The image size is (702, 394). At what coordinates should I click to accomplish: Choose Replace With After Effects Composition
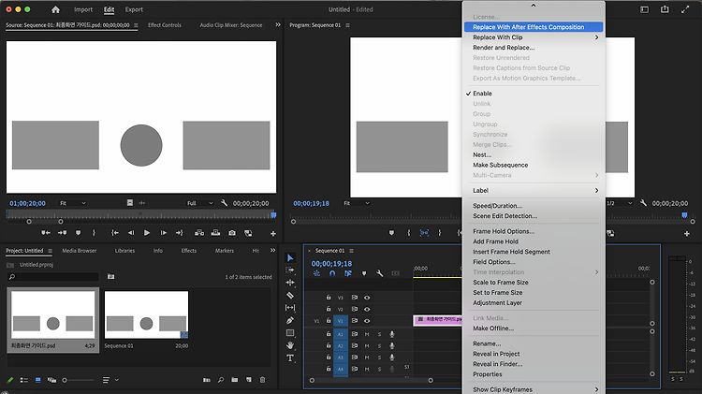534,27
